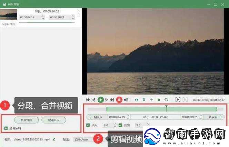The image size is (229, 147).
Task: Click the bracketed play segment icon
Action: [x=178, y=100]
